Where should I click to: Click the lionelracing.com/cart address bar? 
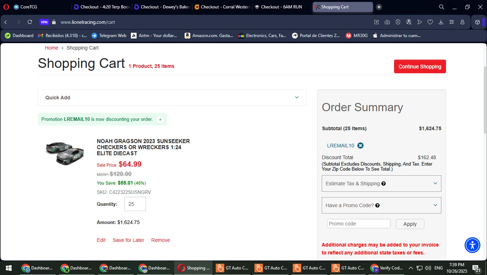(x=88, y=22)
